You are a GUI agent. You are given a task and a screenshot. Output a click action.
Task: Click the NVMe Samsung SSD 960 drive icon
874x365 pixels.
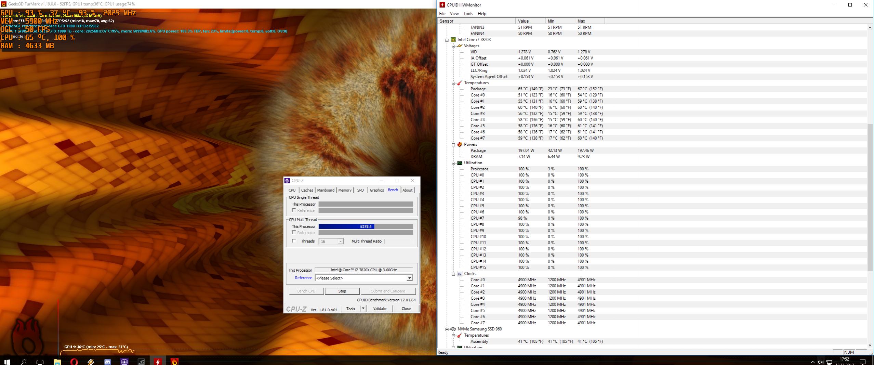tap(453, 329)
